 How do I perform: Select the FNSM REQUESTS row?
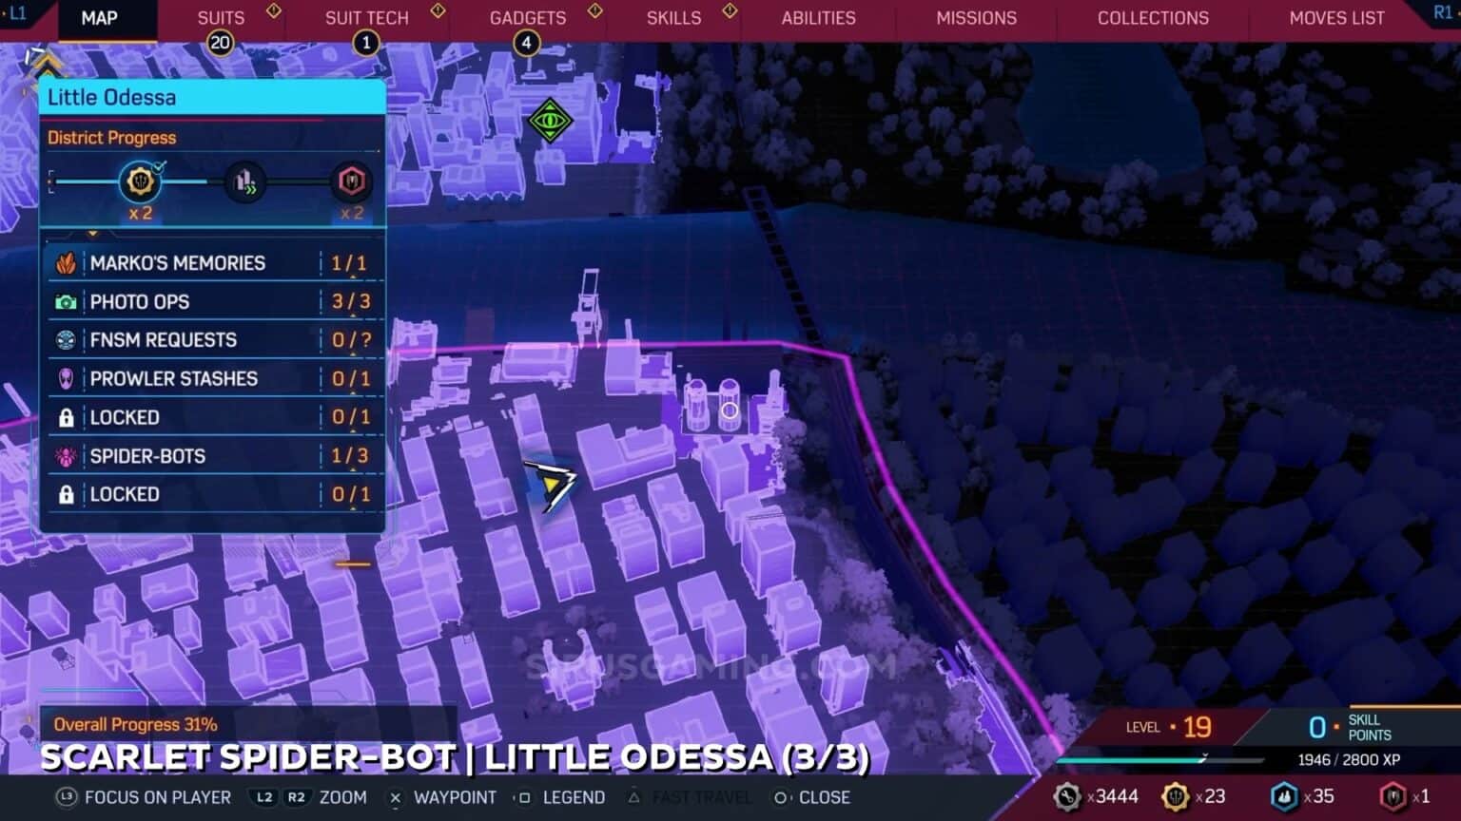tap(214, 340)
